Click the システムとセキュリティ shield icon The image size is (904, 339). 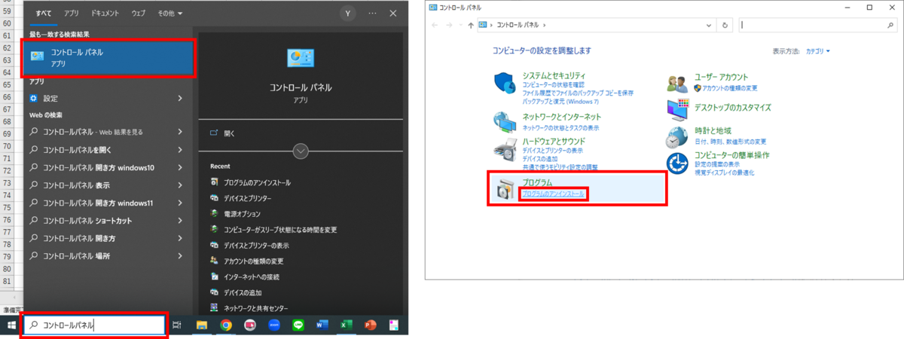pyautogui.click(x=504, y=83)
